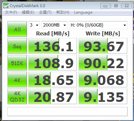Click the Read [MB/s] column header
Image resolution: width=134 pixels, height=121 pixels.
click(x=53, y=33)
